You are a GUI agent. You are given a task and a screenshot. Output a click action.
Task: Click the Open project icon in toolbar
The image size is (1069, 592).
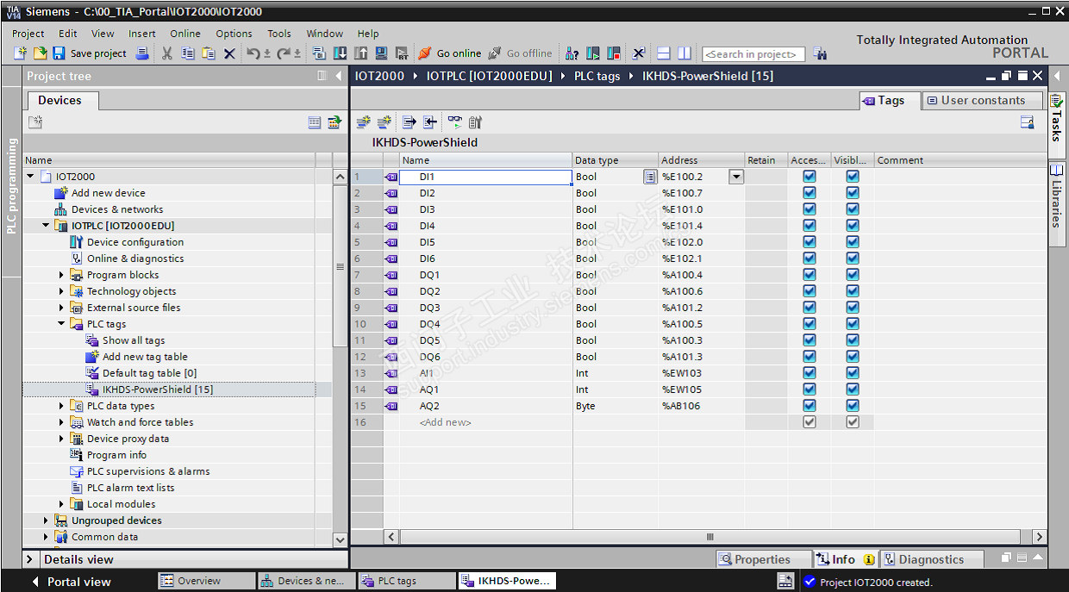[40, 53]
